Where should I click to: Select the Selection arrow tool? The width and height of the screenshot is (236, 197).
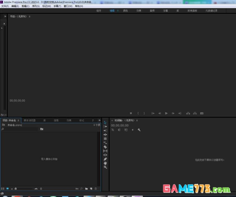click(105, 123)
